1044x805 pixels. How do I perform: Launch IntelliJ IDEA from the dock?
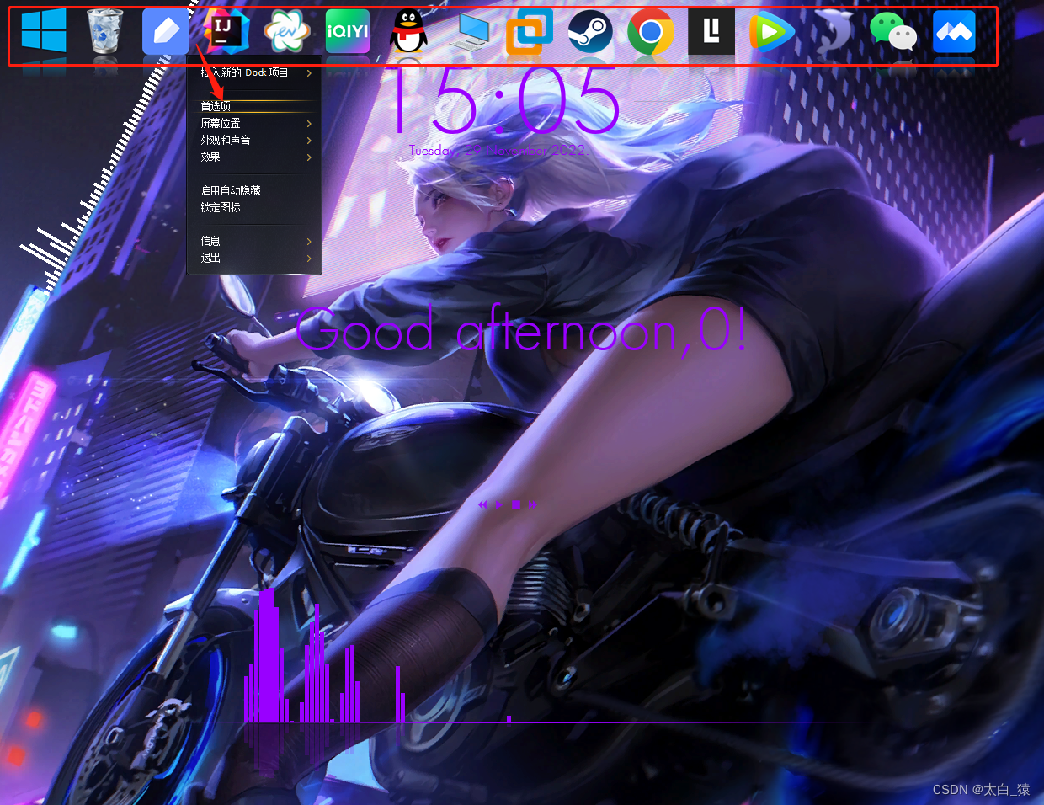[x=226, y=32]
